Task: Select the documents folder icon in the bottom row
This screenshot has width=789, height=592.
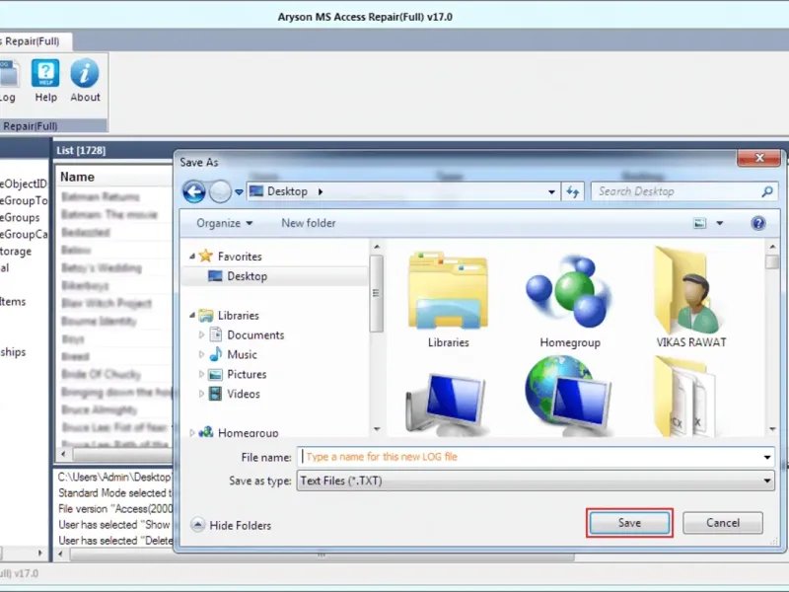Action: click(x=684, y=396)
